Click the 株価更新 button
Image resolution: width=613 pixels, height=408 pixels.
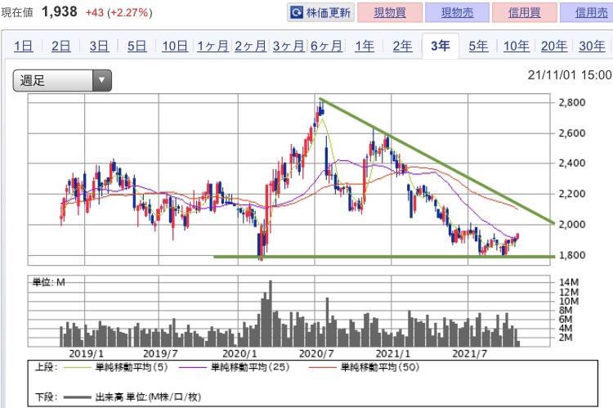(320, 13)
